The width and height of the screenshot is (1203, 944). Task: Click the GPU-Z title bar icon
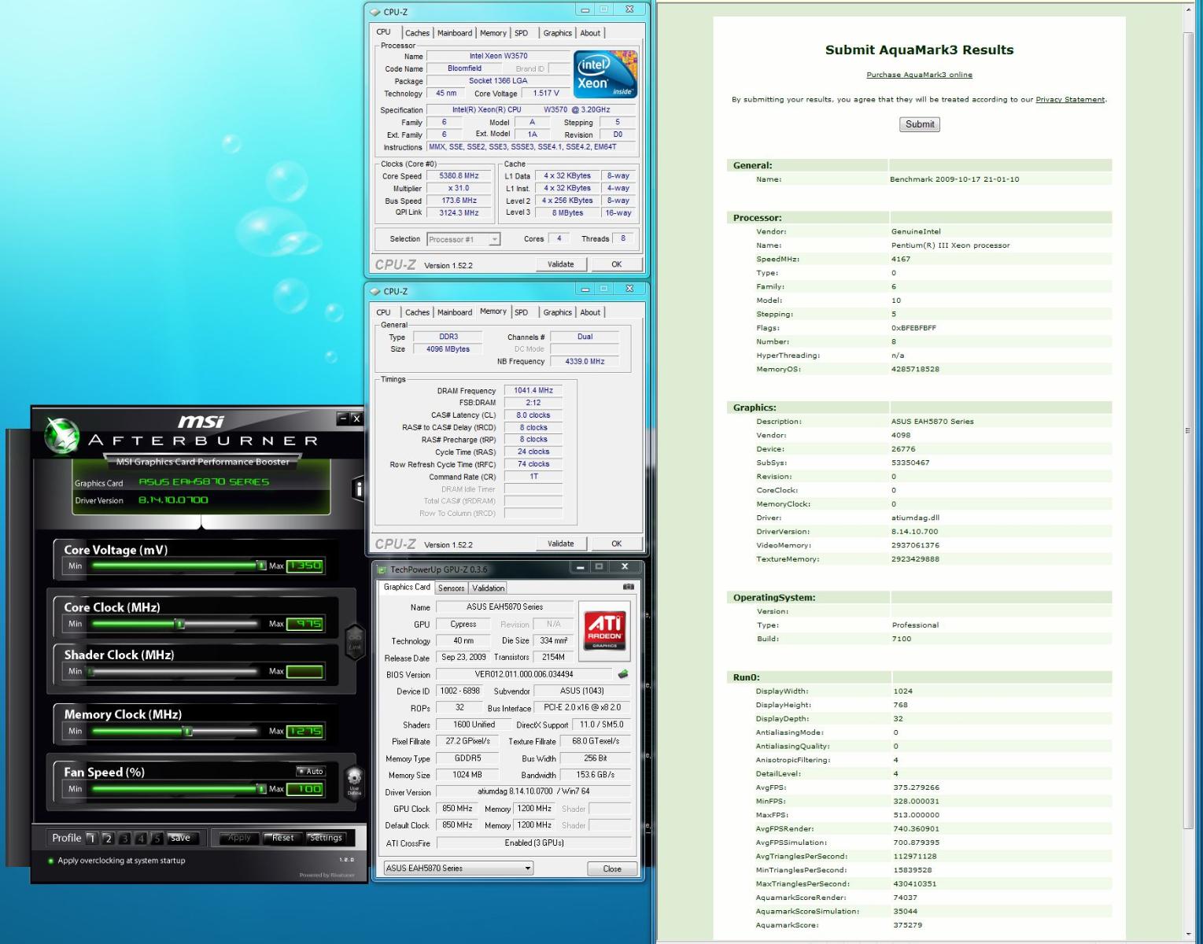pyautogui.click(x=382, y=569)
